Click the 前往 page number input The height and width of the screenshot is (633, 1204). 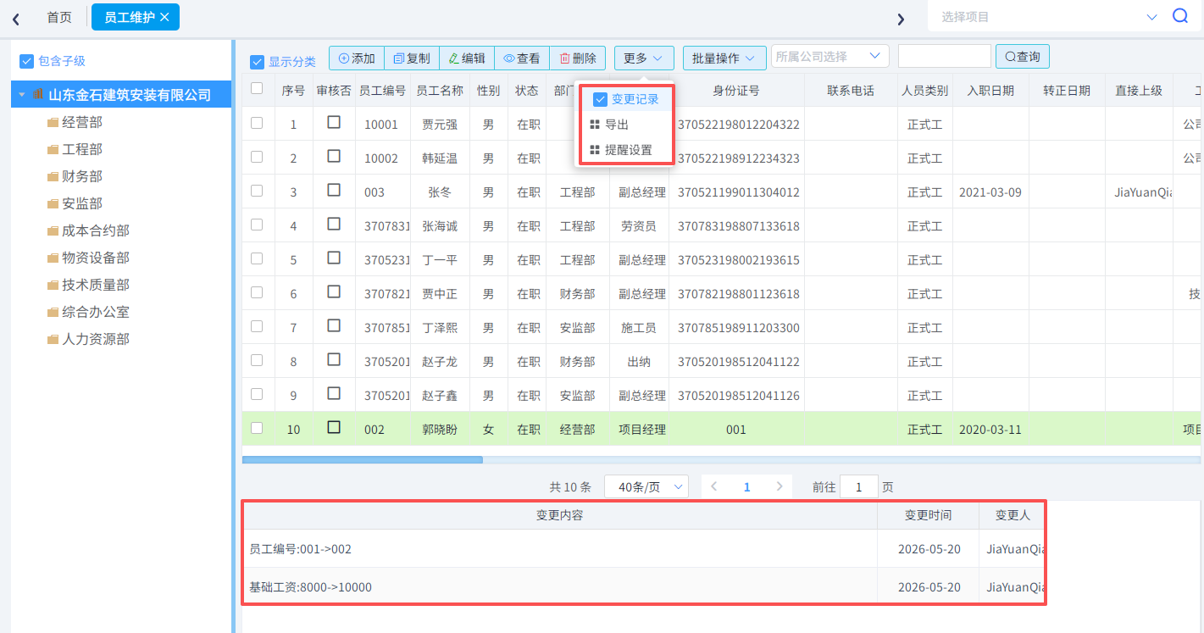click(859, 486)
